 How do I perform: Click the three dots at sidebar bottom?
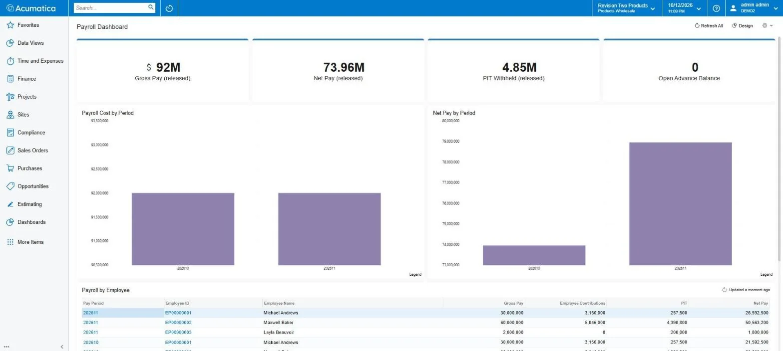(x=6, y=347)
